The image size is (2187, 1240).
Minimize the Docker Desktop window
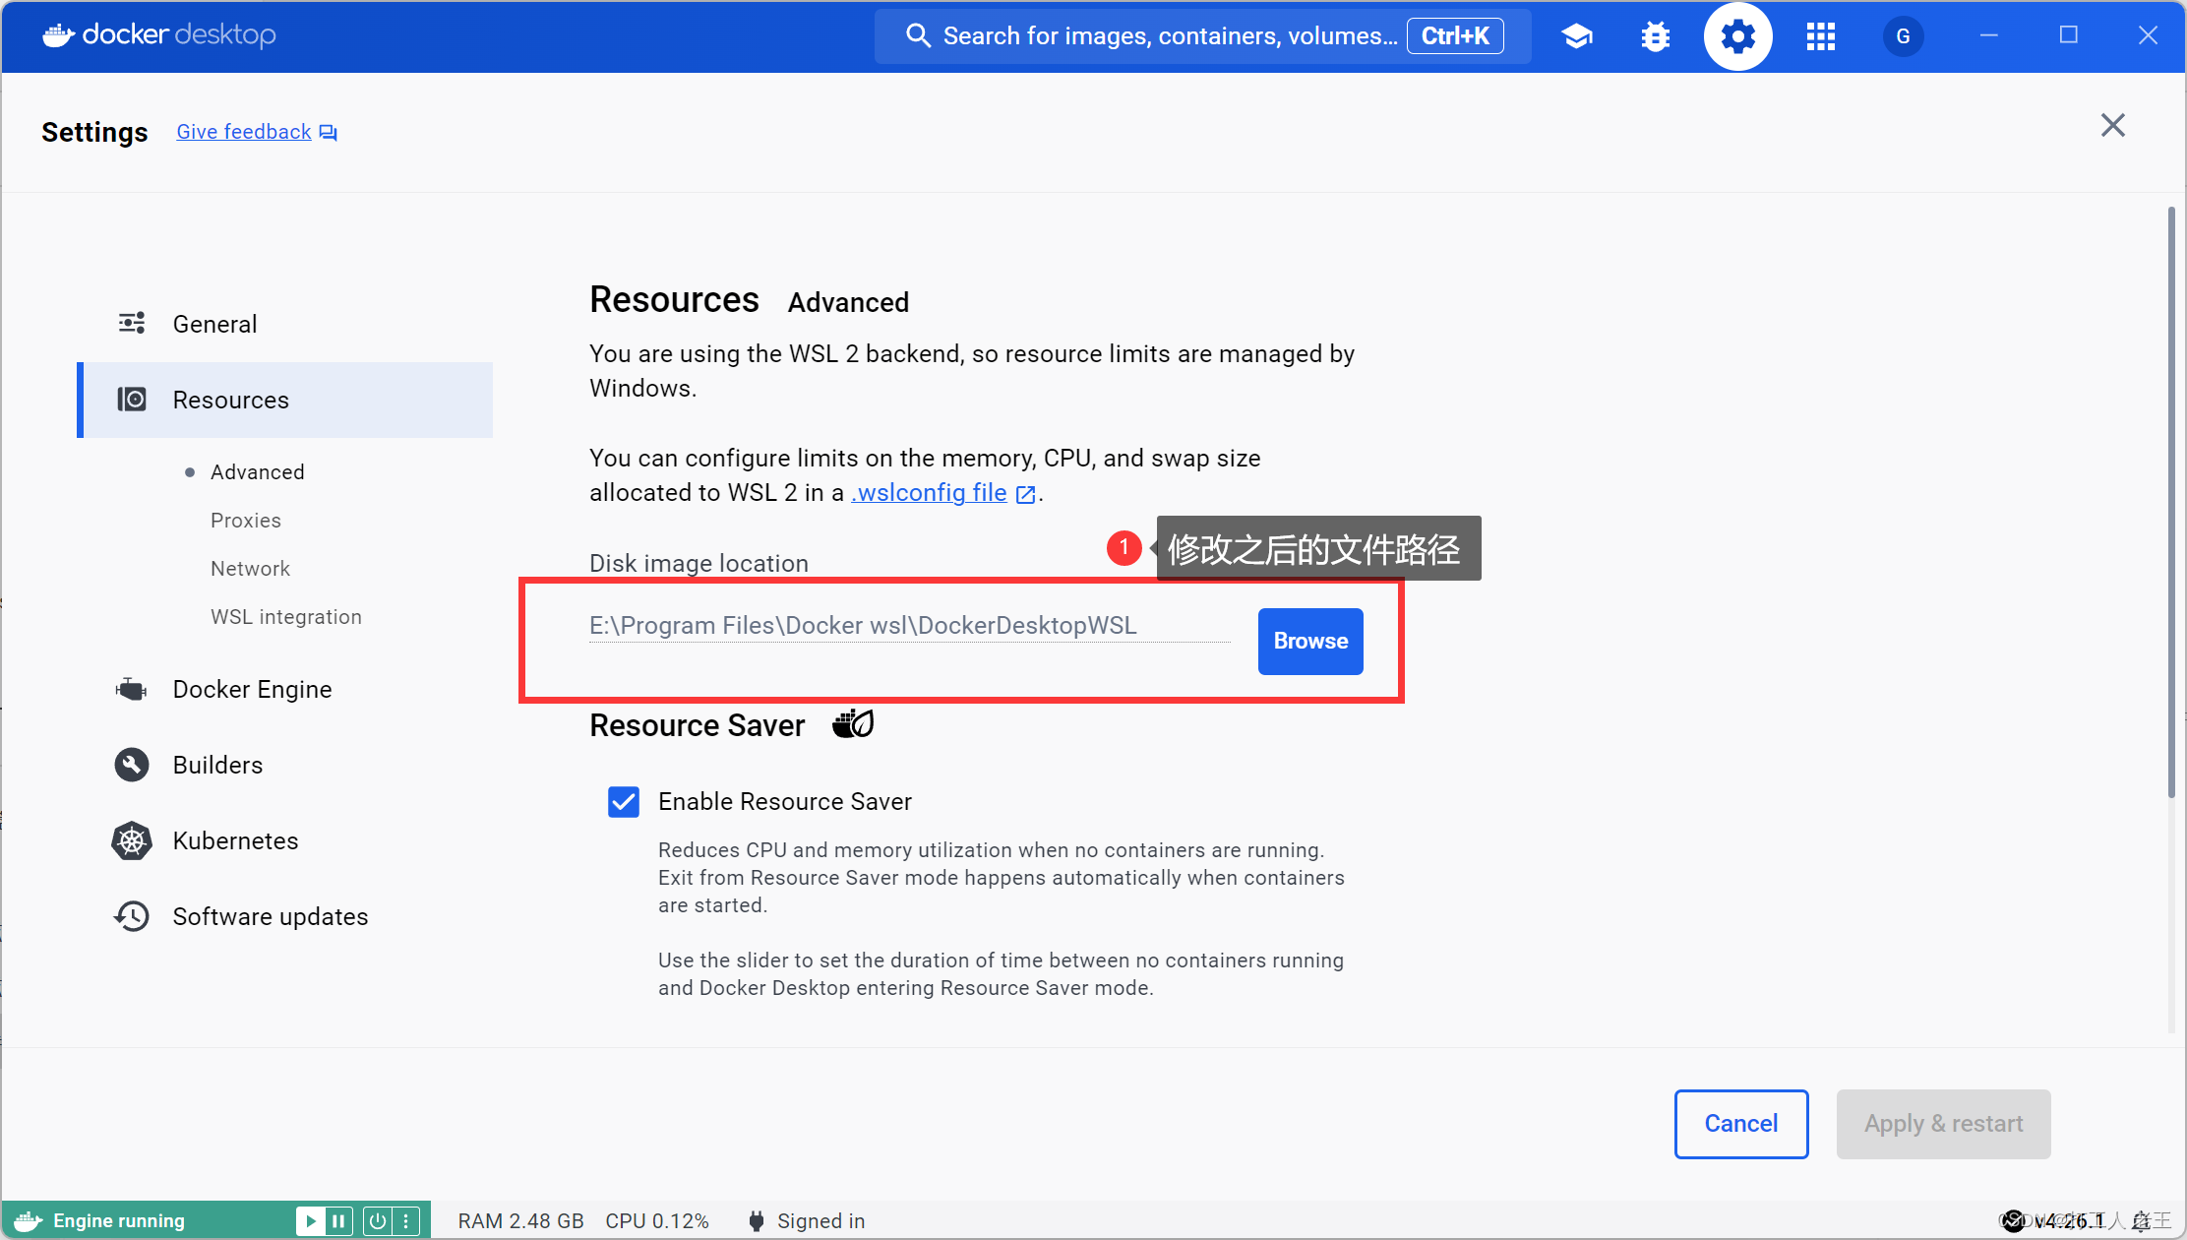tap(1988, 35)
